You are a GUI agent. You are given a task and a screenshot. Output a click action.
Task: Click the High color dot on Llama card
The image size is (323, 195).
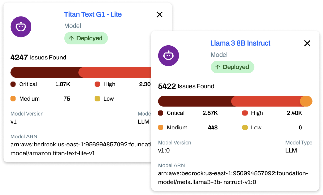tap(245, 113)
